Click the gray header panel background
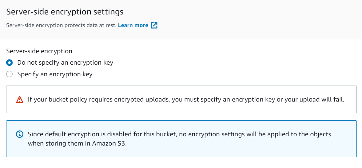The height and width of the screenshot is (168, 362). pyautogui.click(x=254, y=20)
